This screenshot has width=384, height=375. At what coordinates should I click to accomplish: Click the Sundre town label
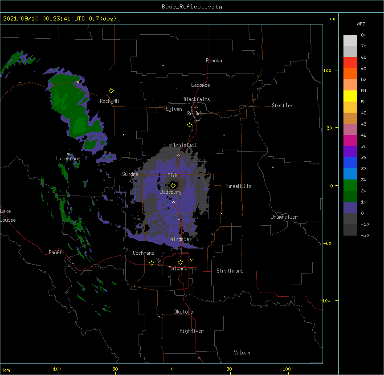[x=130, y=174]
